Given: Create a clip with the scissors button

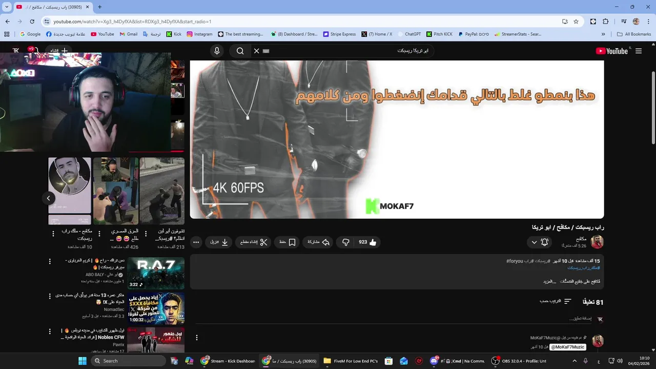Looking at the screenshot, I should coord(254,242).
